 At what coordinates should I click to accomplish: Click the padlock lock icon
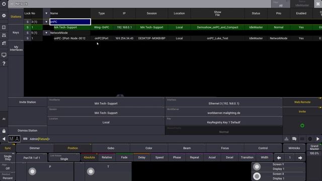[x=4, y=131]
